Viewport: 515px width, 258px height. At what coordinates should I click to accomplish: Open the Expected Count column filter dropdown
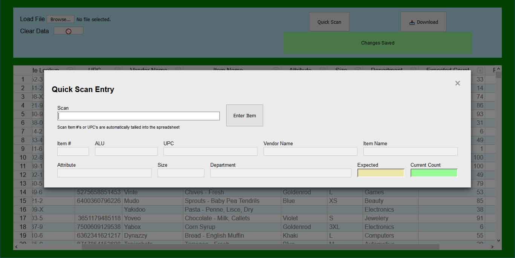click(480, 70)
